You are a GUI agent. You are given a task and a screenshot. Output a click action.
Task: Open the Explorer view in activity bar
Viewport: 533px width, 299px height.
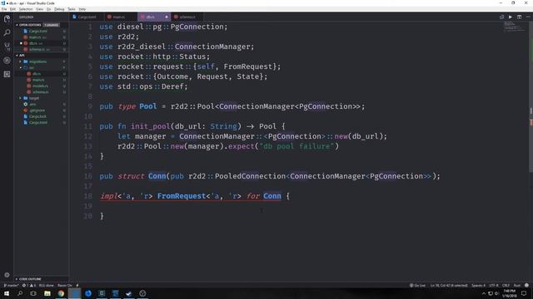(x=7, y=19)
